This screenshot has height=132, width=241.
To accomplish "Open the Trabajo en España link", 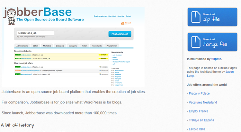I will point(201,120).
